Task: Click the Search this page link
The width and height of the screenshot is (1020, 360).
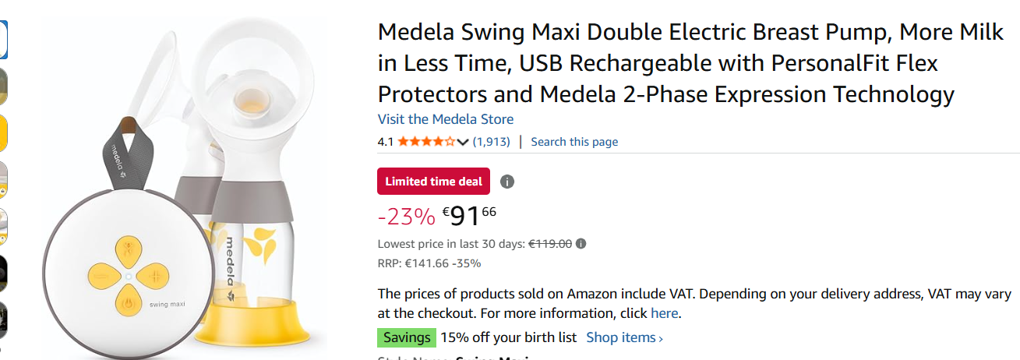Action: (x=574, y=142)
